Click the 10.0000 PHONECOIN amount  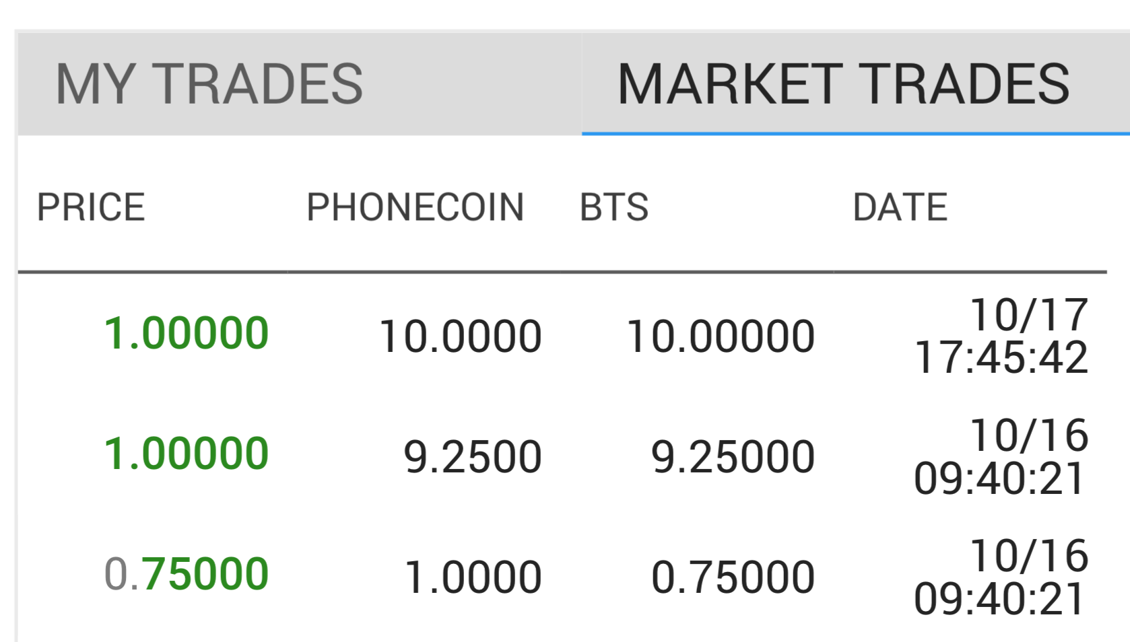click(461, 336)
